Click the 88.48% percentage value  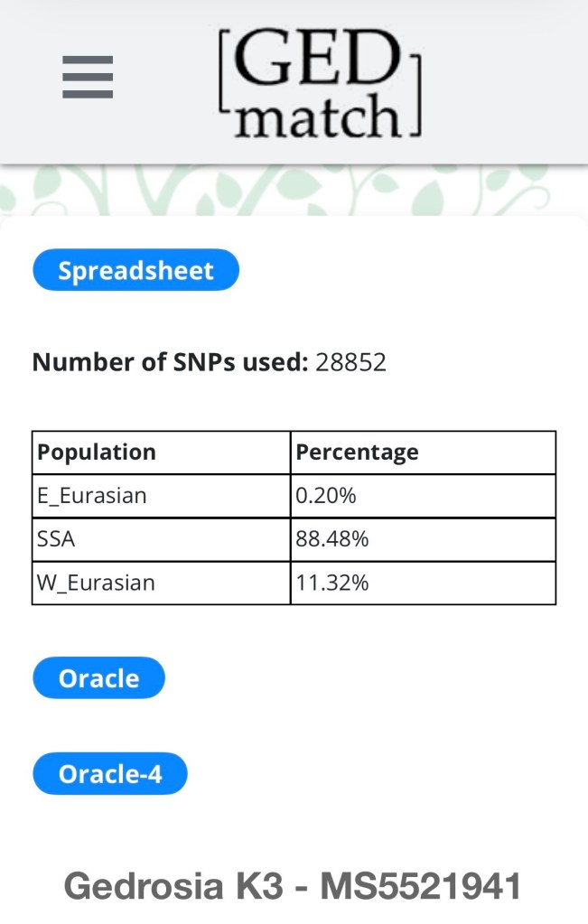332,539
